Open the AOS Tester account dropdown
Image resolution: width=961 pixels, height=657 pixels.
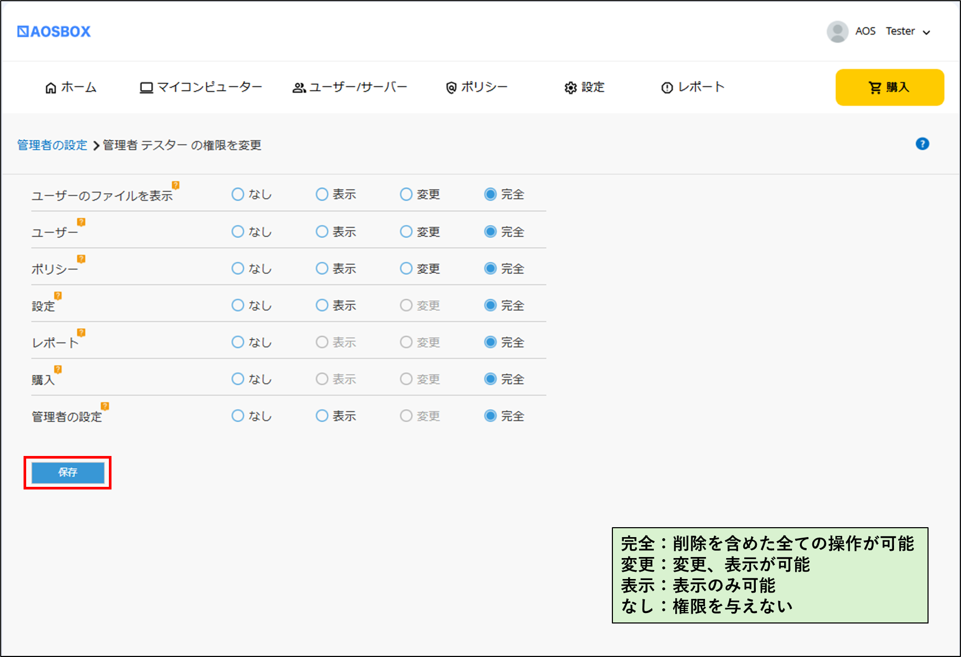[893, 31]
